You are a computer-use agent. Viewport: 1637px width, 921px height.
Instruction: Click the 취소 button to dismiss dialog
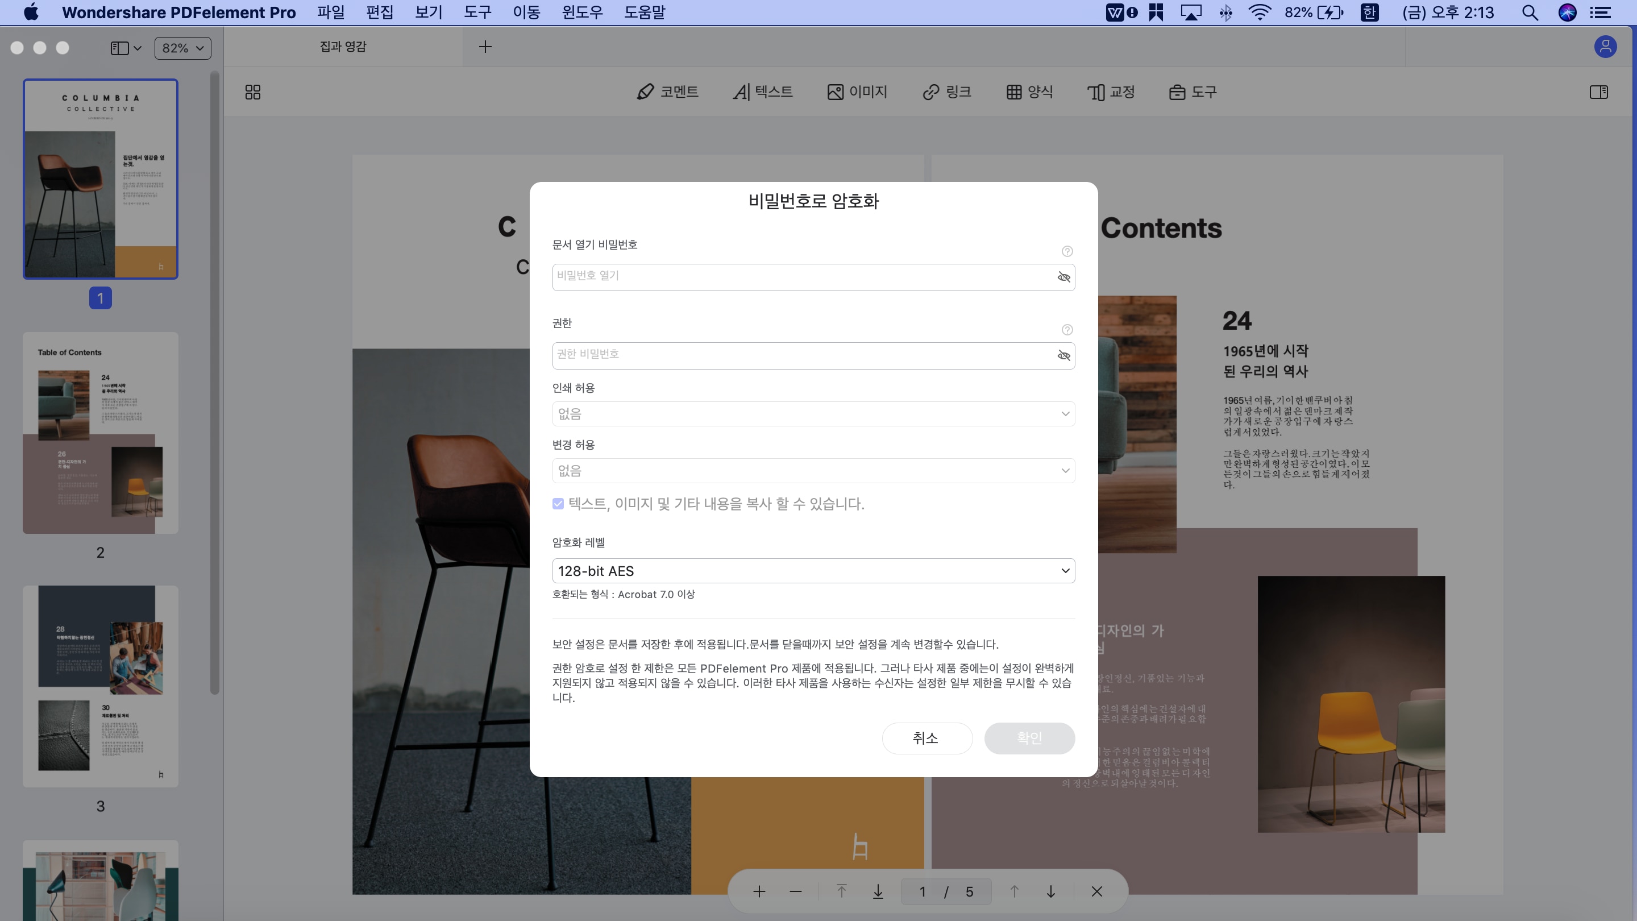(x=928, y=738)
